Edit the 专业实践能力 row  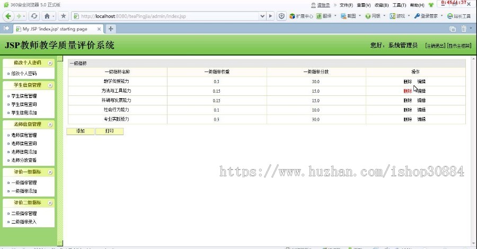click(x=421, y=120)
